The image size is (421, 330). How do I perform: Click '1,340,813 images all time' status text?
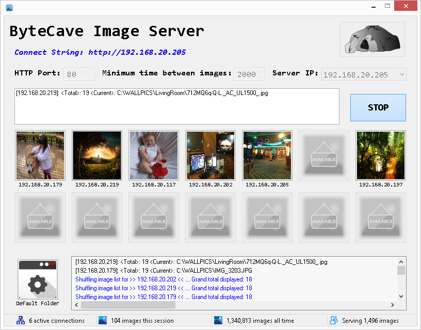point(260,321)
